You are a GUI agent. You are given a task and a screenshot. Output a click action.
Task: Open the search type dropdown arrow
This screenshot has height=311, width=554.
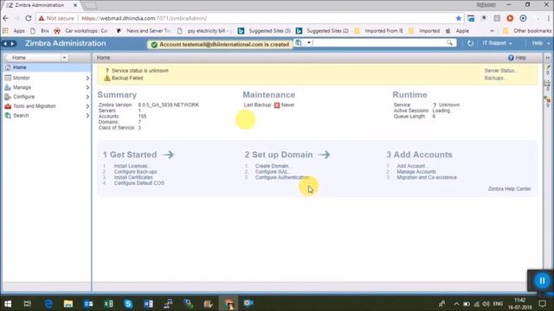(308, 42)
